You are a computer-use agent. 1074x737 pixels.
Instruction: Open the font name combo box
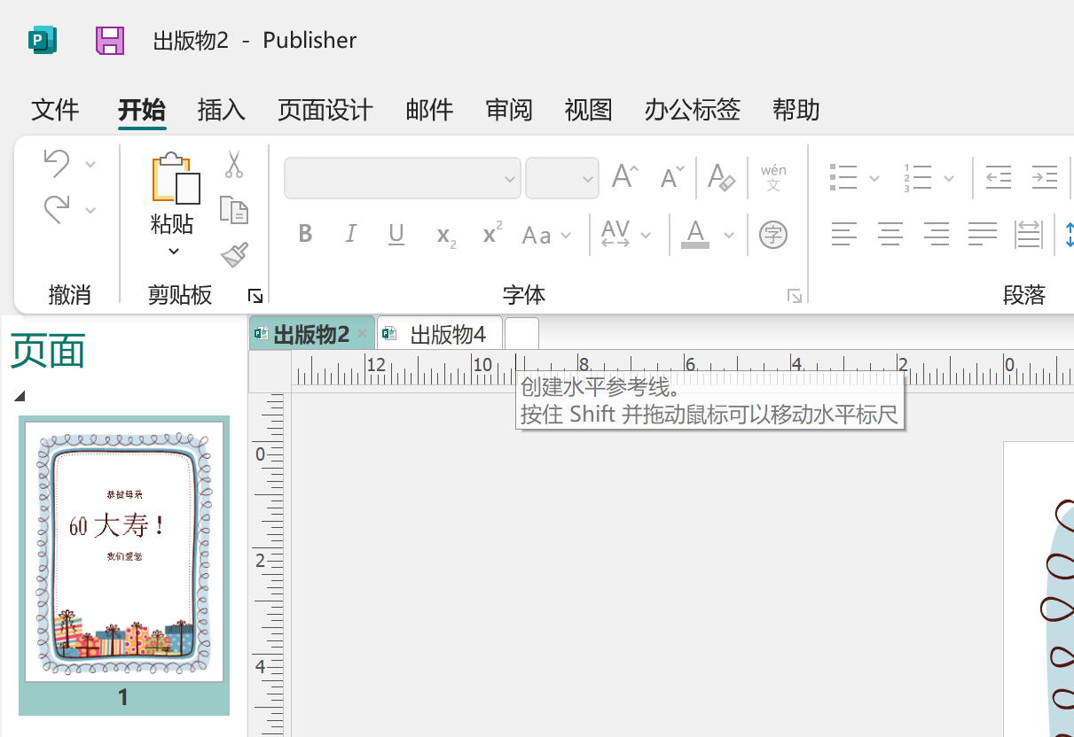click(402, 178)
